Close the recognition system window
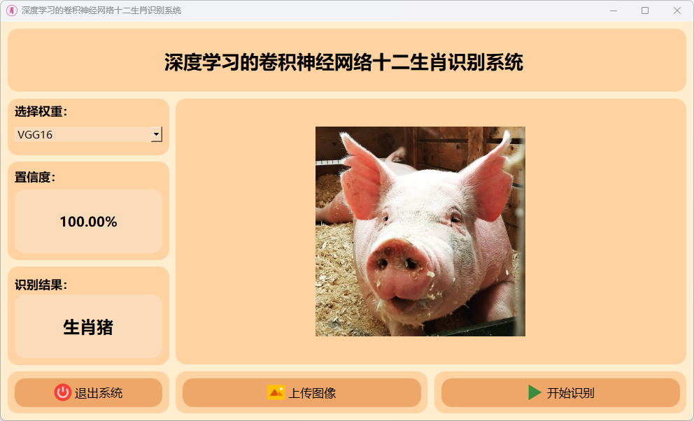694x421 pixels. tap(677, 10)
